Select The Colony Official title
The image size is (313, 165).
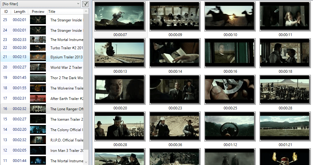pos(67,130)
